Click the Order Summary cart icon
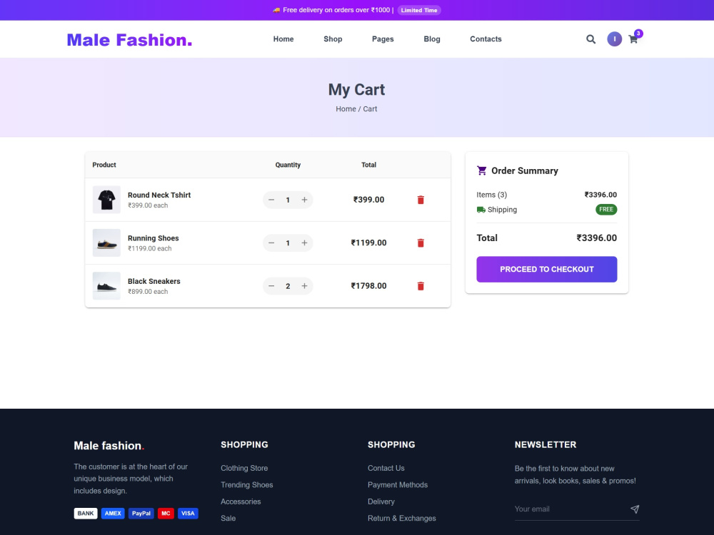 coord(482,170)
